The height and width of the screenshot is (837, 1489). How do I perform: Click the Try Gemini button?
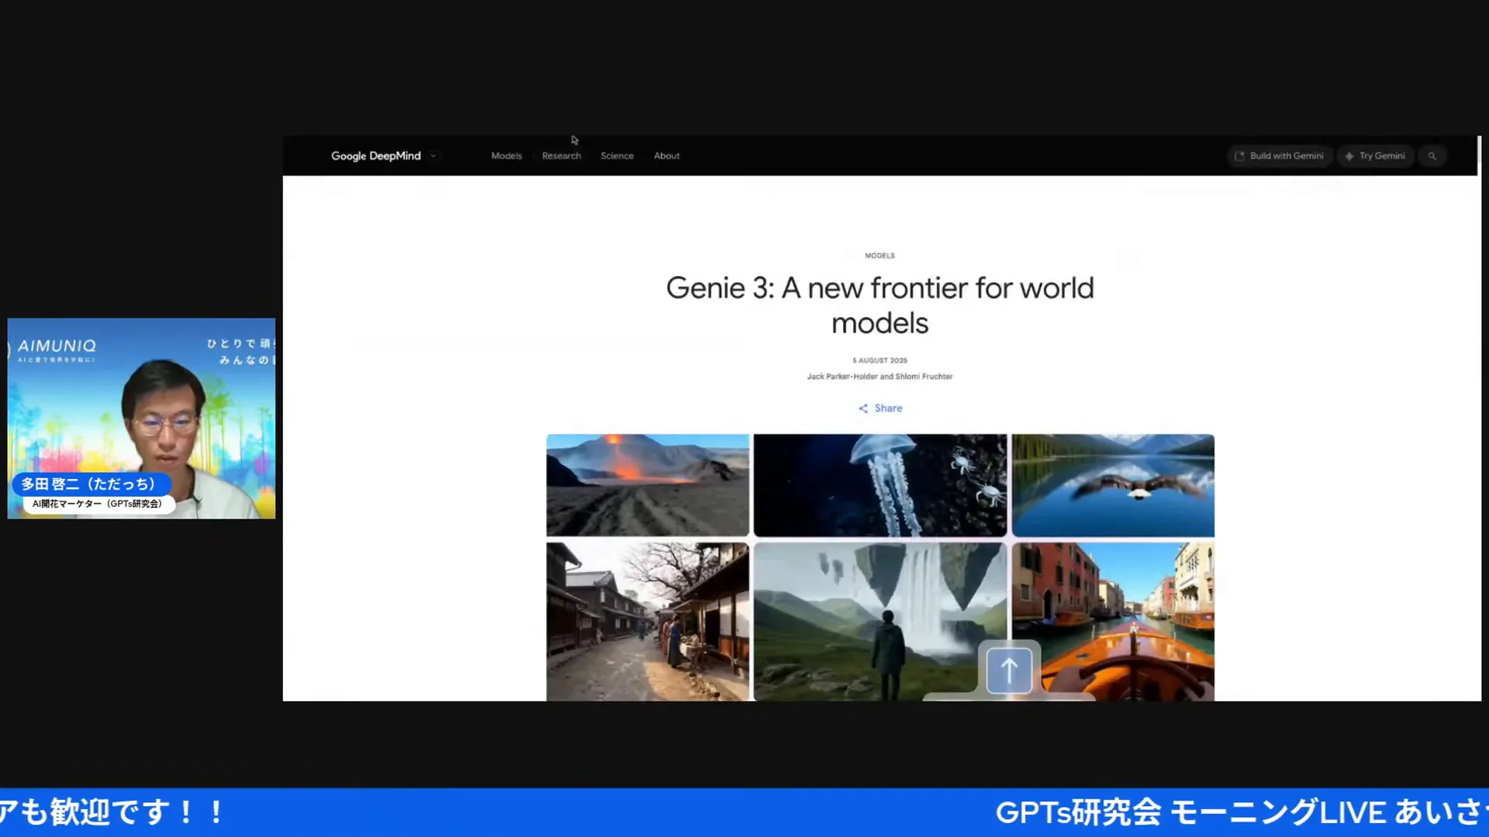click(1376, 156)
